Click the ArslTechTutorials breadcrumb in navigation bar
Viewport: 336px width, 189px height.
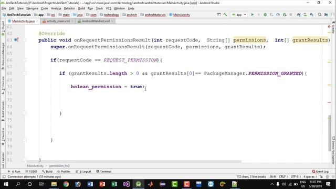pos(17,15)
